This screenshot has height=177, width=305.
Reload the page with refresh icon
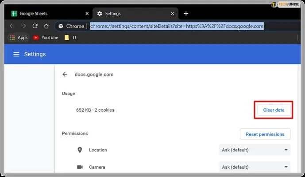[35, 26]
